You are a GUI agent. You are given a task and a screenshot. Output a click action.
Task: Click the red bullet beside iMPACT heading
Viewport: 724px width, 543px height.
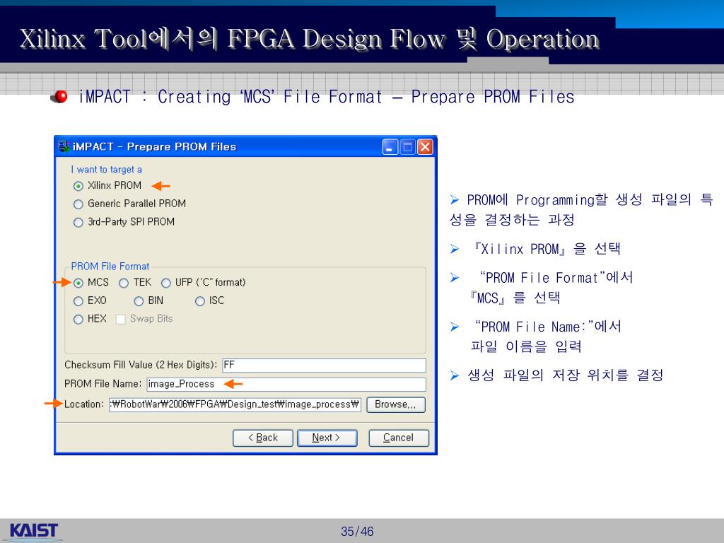(x=59, y=96)
